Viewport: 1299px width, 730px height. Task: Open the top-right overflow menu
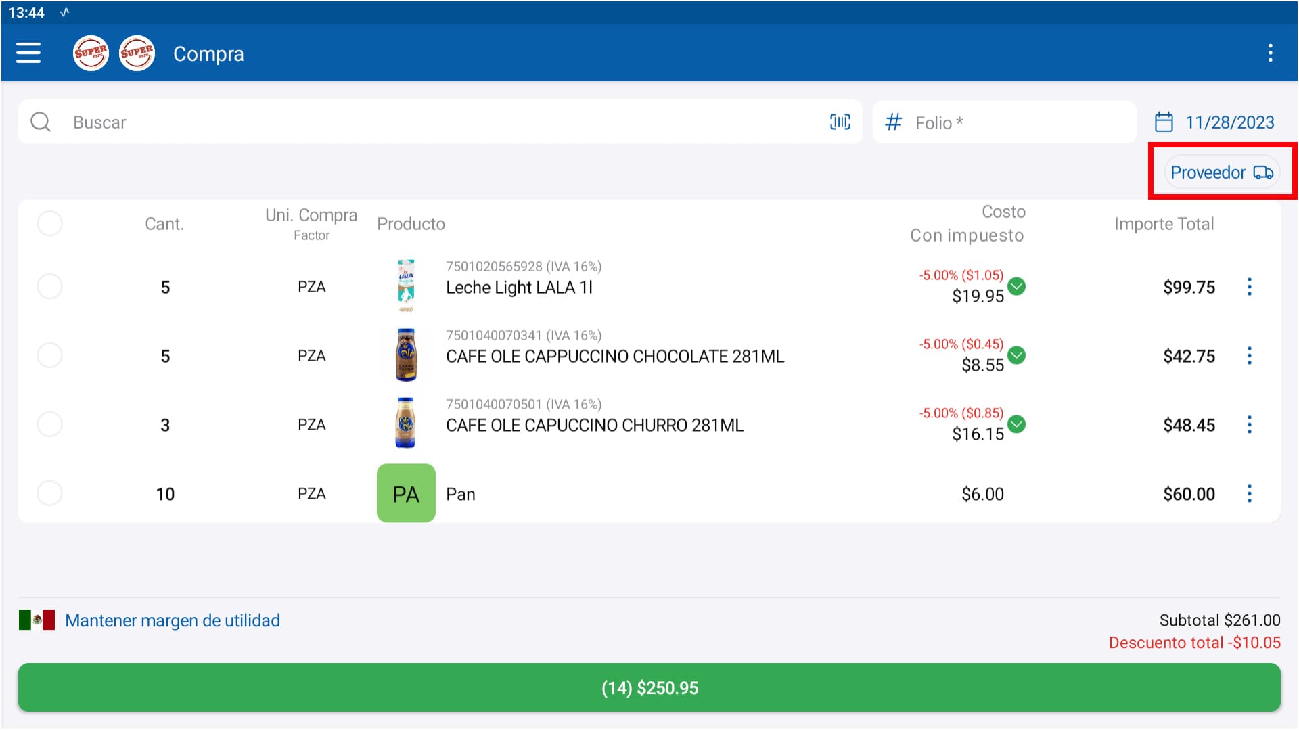point(1270,53)
